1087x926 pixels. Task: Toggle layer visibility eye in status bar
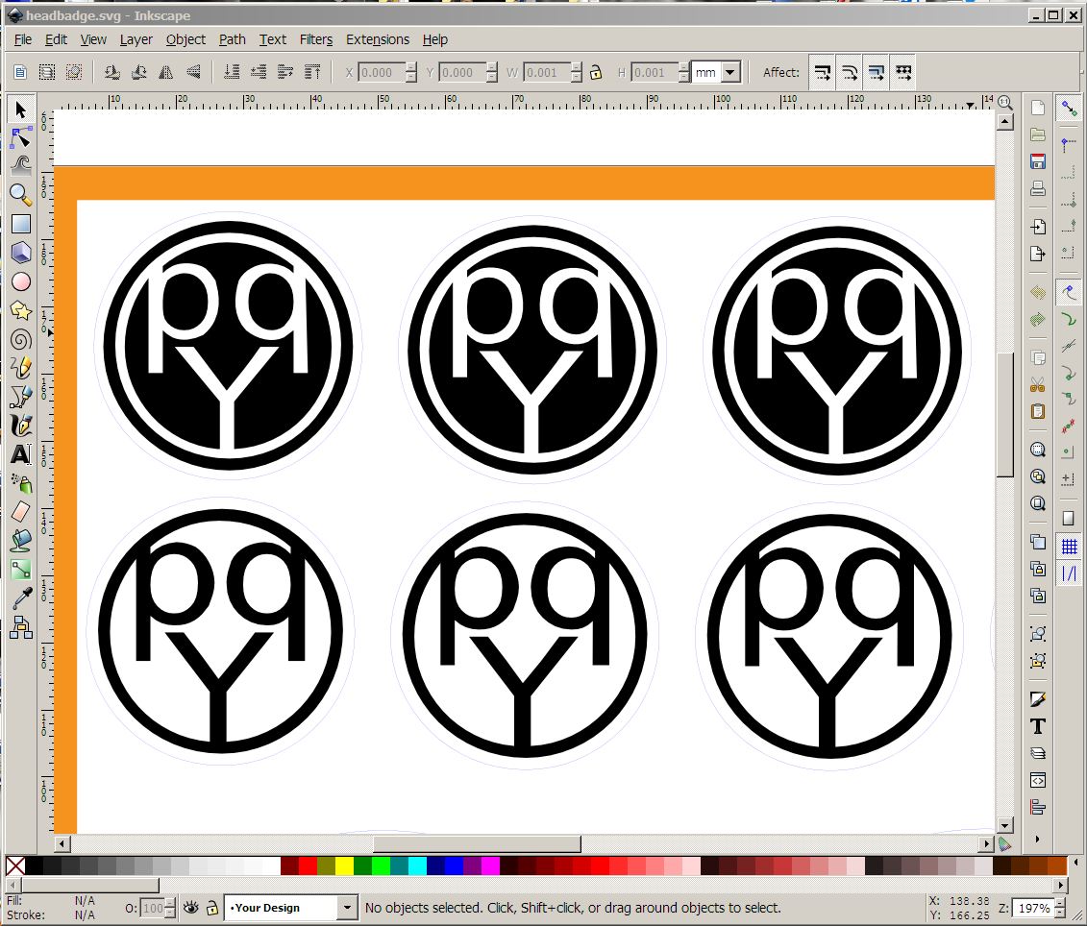pyautogui.click(x=191, y=908)
